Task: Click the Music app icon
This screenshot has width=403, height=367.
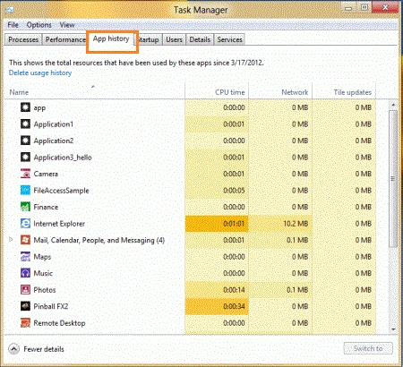Action: point(25,273)
